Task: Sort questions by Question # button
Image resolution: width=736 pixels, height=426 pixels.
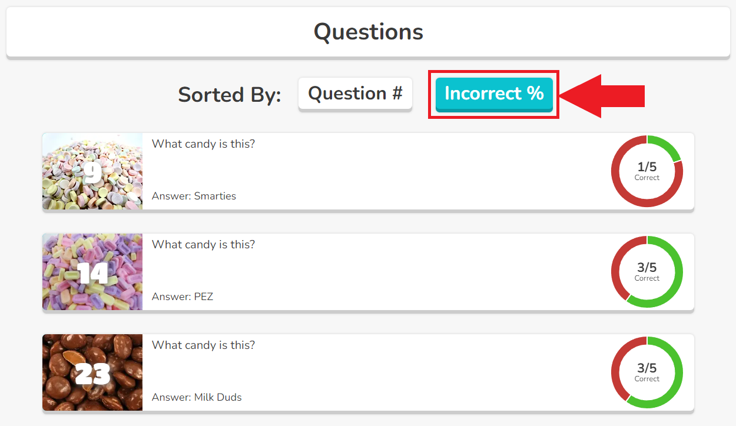Action: [x=355, y=94]
